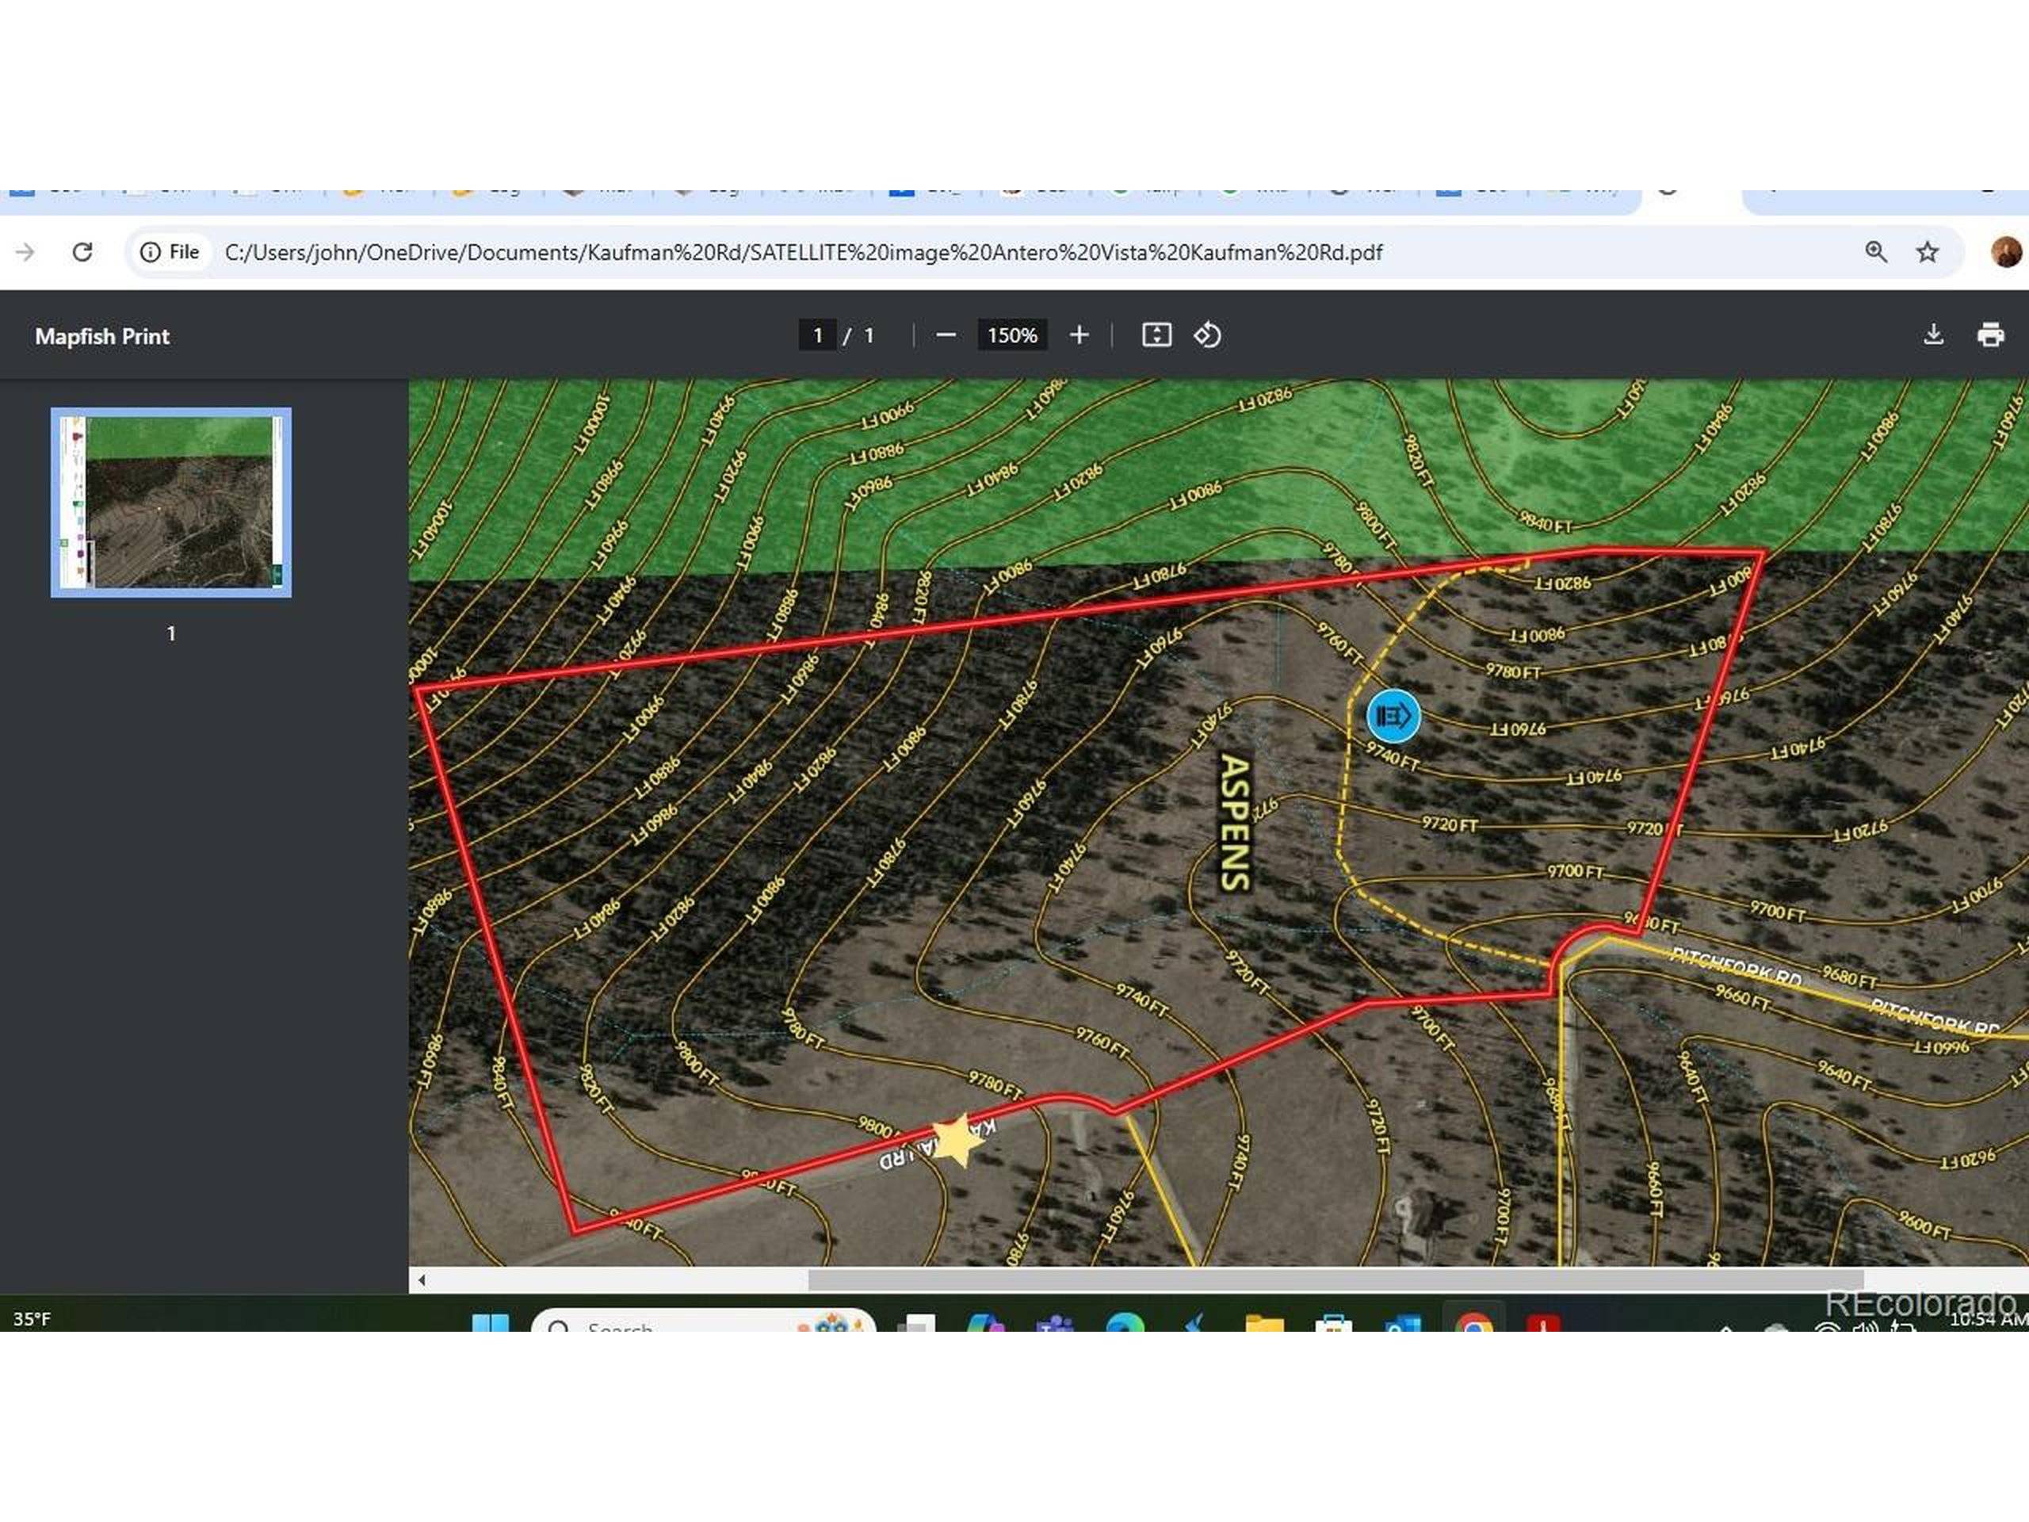Viewport: 2029px width, 1522px height.
Task: Download the PDF file
Action: pyautogui.click(x=1934, y=335)
